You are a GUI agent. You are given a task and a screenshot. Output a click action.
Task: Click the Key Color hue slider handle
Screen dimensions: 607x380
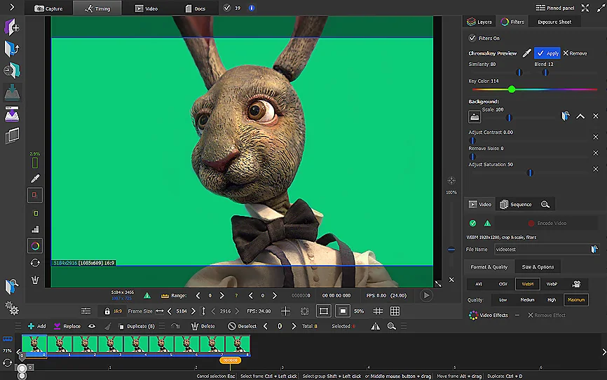click(512, 89)
